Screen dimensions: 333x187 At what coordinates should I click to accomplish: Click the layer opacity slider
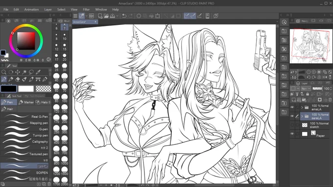click(x=317, y=89)
